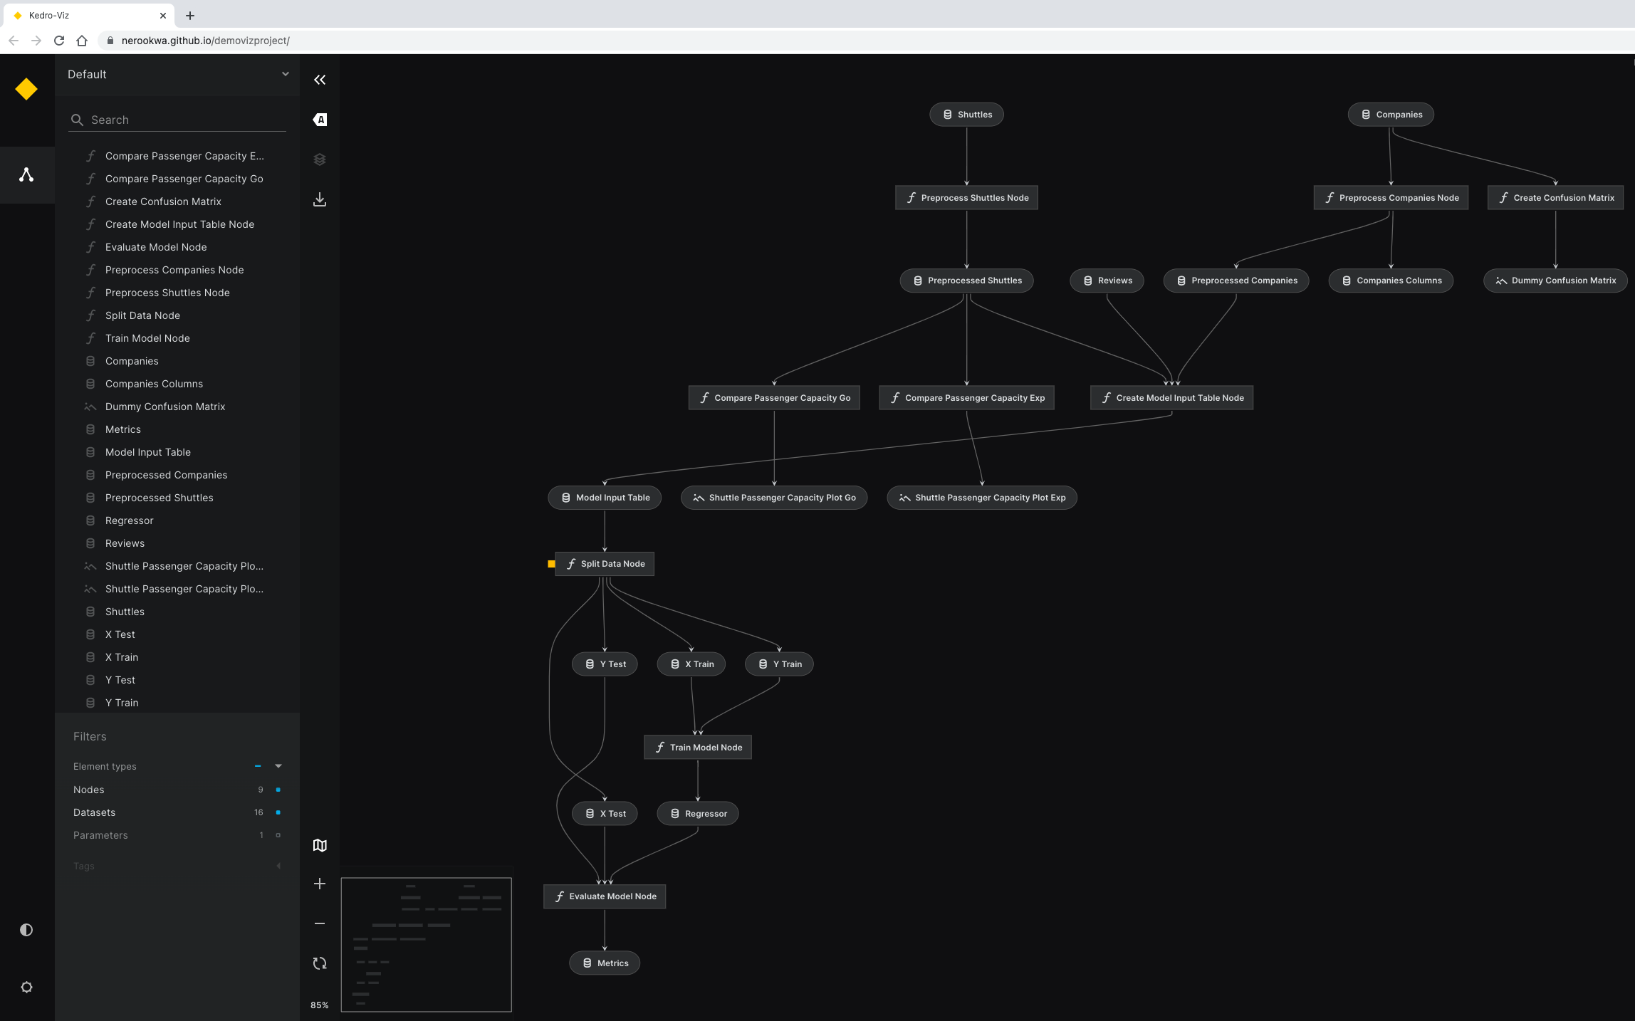Expand the Tags filter section
Viewport: 1635px width, 1021px height.
coord(278,866)
